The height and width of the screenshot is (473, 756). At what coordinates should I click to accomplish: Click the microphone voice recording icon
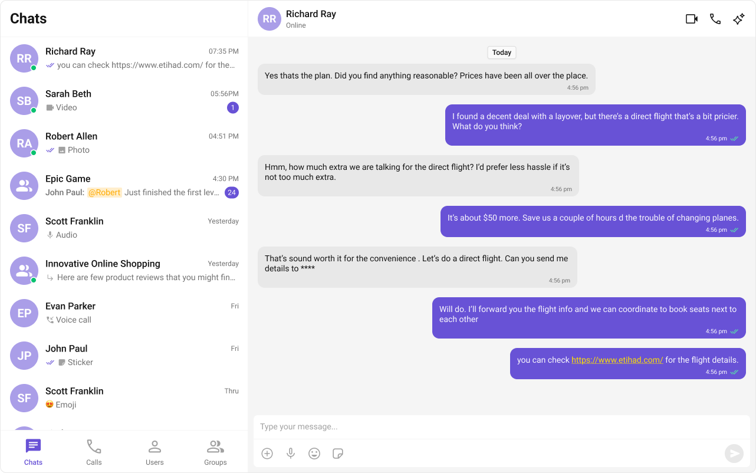coord(291,454)
